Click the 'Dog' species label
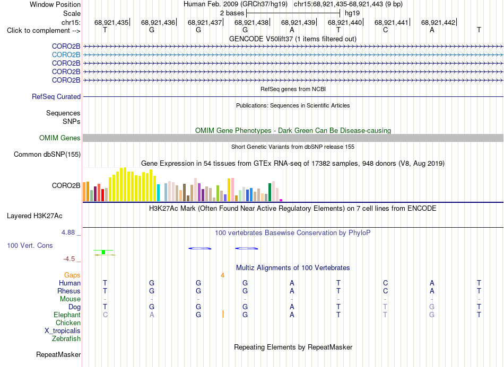Screen dimensions: 504x367 (x=74, y=307)
